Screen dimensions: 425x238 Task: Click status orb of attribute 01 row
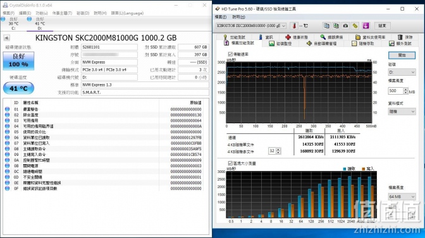click(x=8, y=109)
